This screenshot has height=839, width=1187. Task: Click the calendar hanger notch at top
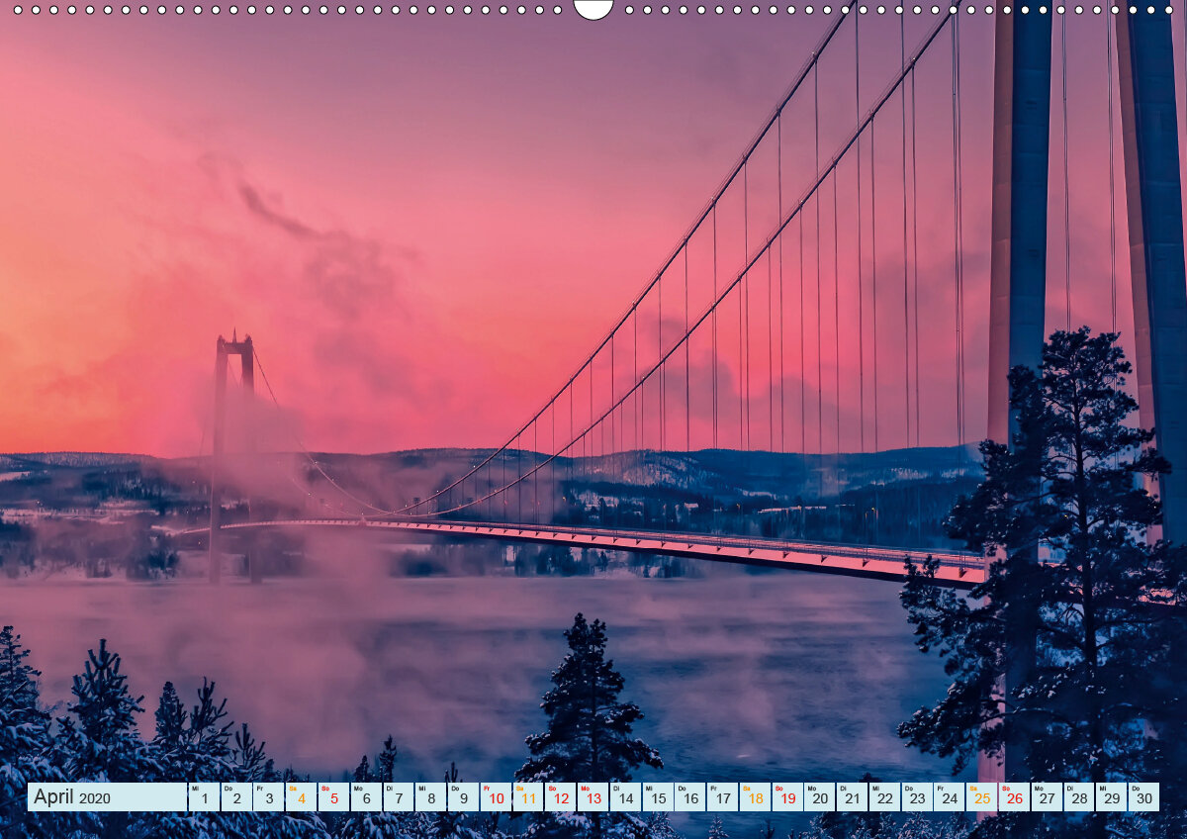coord(593,8)
